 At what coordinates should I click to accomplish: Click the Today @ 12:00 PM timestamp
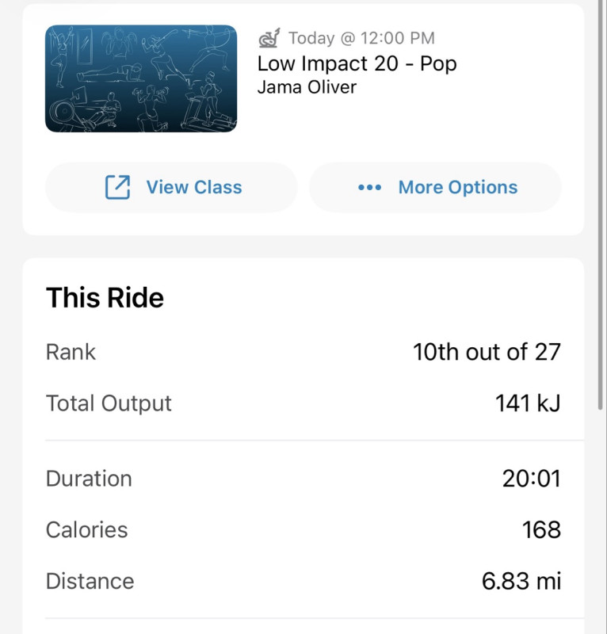361,38
